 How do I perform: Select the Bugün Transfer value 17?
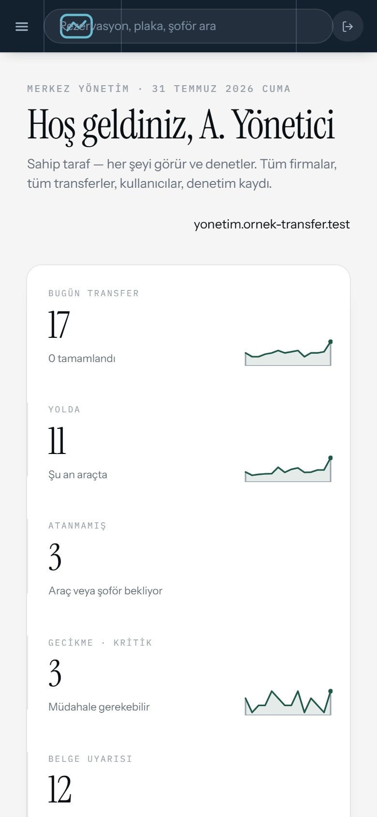click(x=59, y=325)
